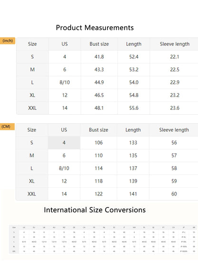Click the 41.8 bust size value
The height and width of the screenshot is (264, 198).
[99, 57]
